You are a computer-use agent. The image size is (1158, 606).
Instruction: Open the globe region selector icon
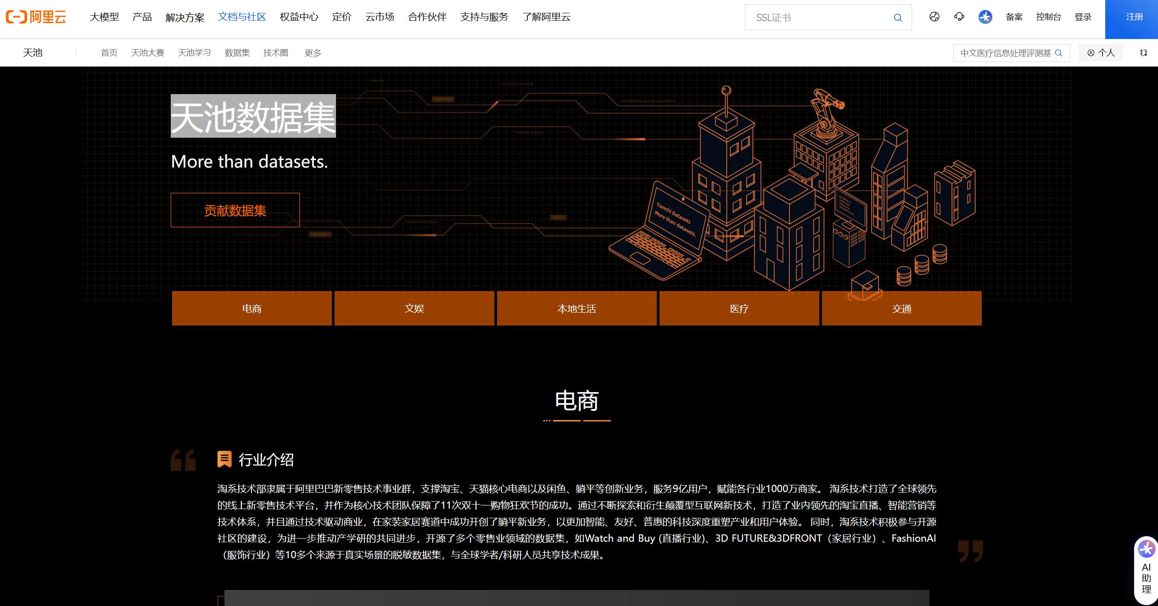coord(934,17)
